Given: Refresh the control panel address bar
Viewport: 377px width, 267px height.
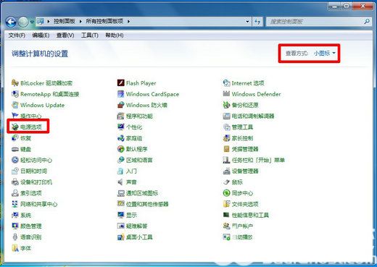Looking at the screenshot, I should tap(257, 22).
